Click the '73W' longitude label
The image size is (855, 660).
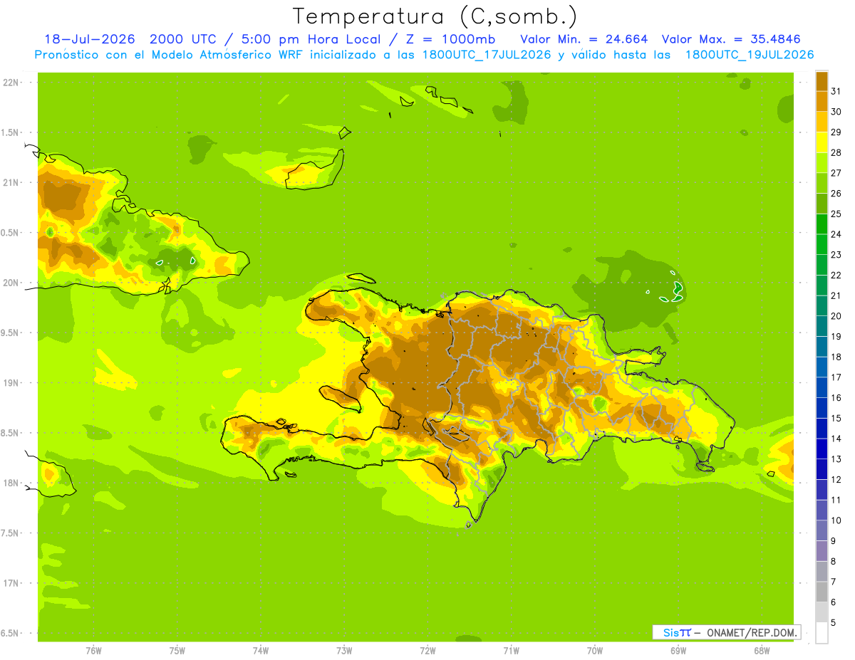coord(344,651)
